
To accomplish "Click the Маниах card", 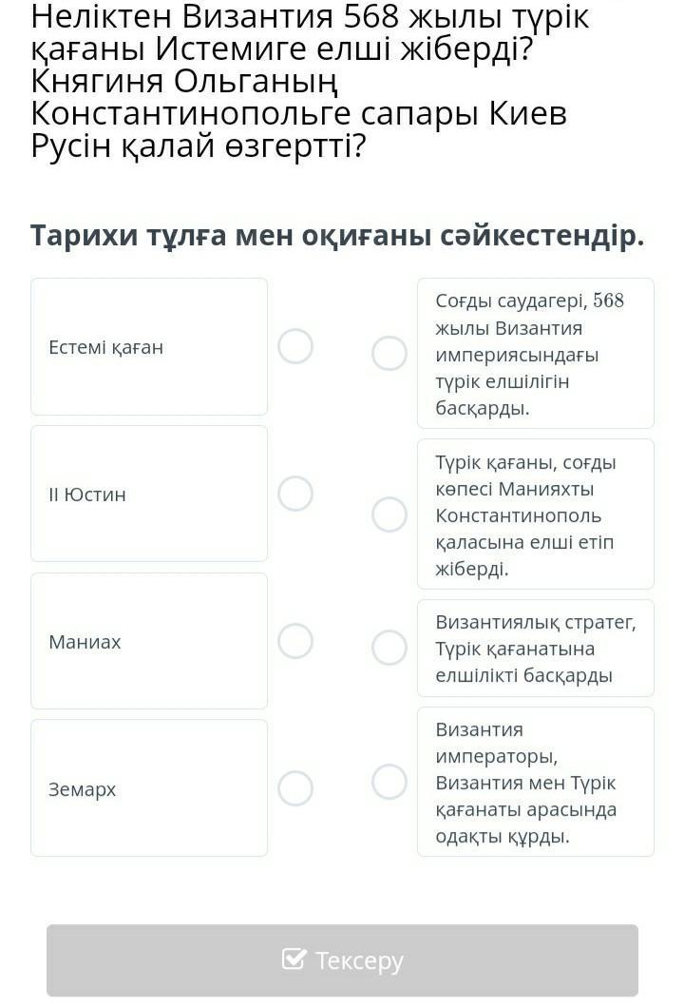I will 149,641.
